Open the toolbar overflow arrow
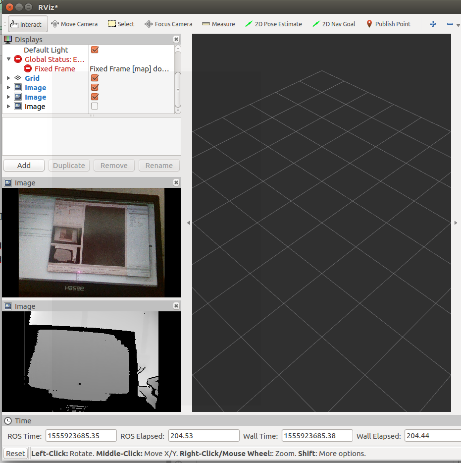The width and height of the screenshot is (461, 463). 458,25
